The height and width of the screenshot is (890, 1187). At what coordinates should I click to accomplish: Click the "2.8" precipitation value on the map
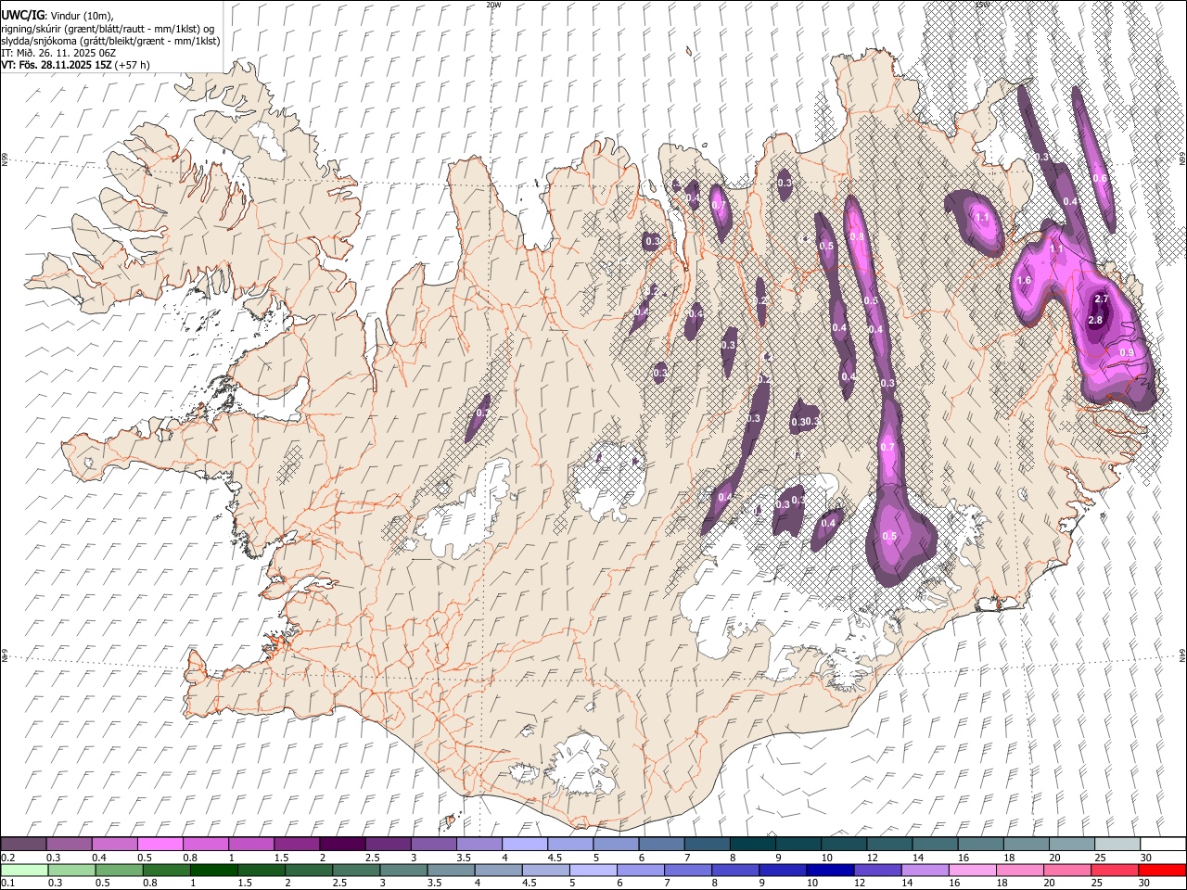1094,320
